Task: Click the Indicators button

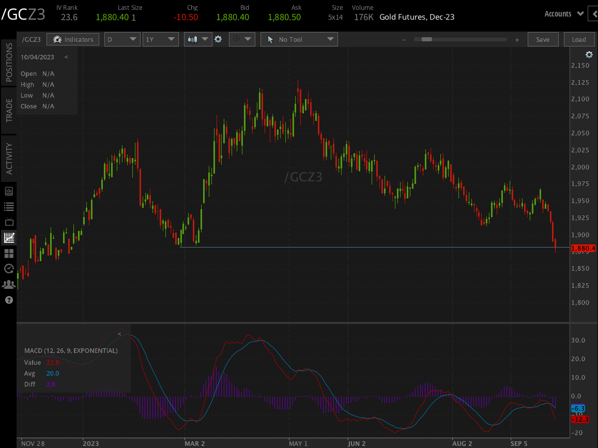Action: 73,39
